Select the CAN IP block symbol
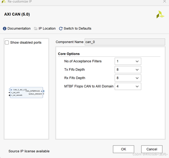 coord(27,93)
